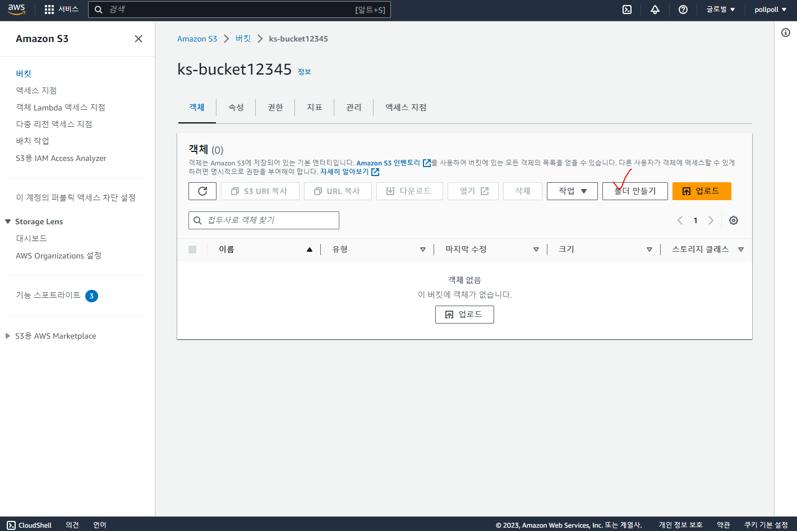Open 배치 작업 in side navigation
This screenshot has height=531, width=797.
click(x=33, y=141)
